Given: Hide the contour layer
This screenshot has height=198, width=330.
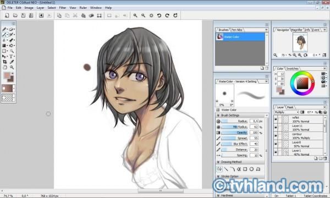Looking at the screenshot, I should (276, 136).
